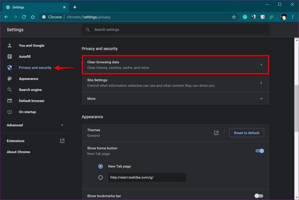
Task: Open Clear browsing data via its arrow
Action: (x=261, y=65)
